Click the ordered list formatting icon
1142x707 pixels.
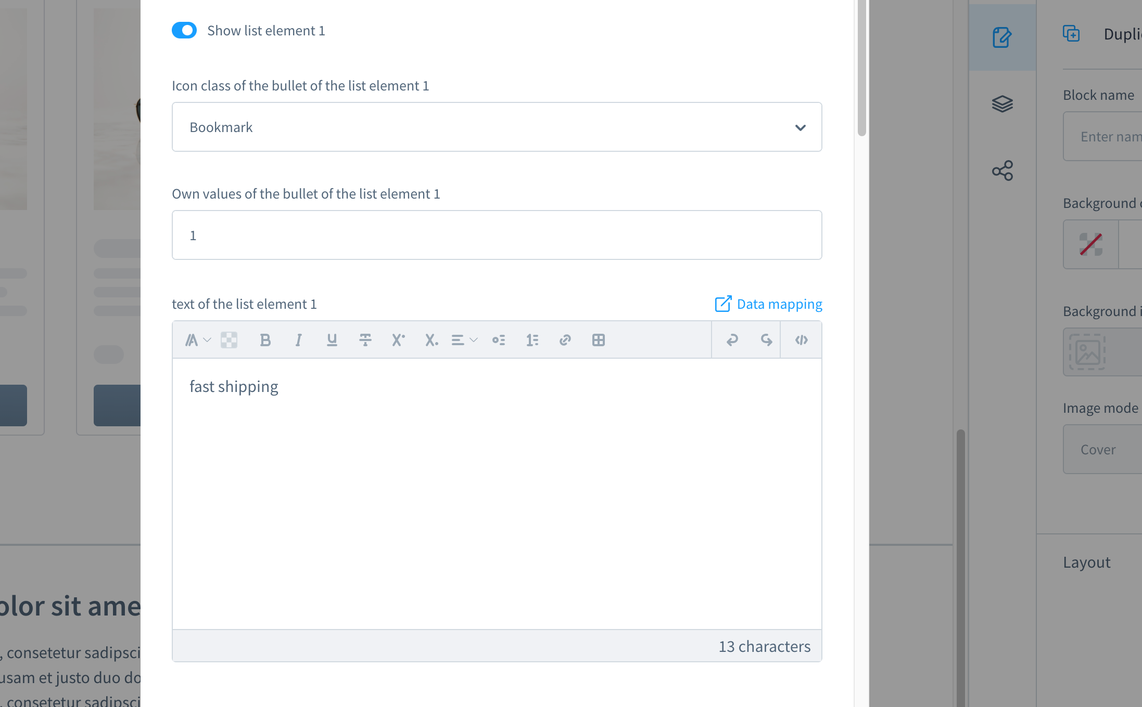(531, 339)
